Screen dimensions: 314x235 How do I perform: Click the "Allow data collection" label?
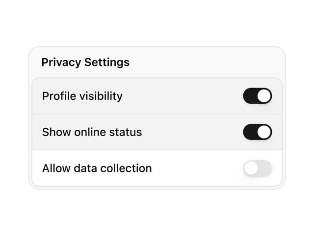[97, 168]
